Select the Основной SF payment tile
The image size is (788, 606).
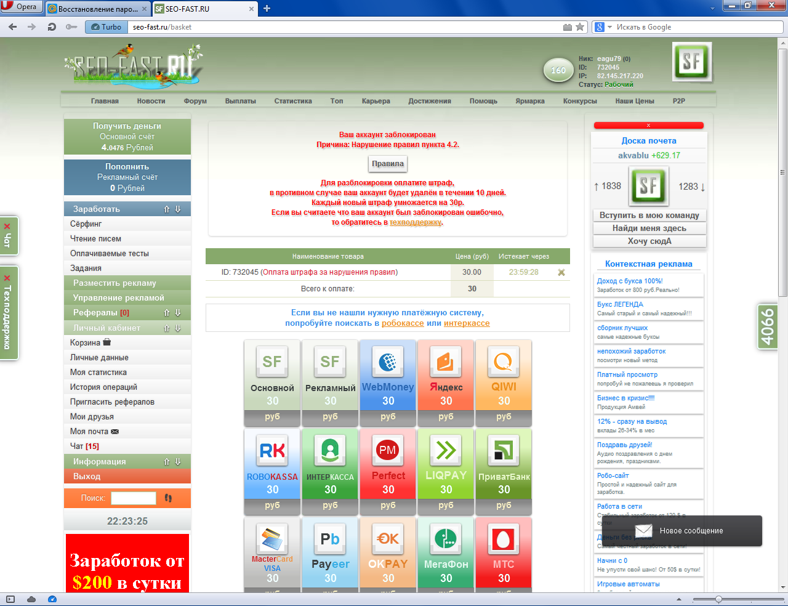[x=272, y=383]
